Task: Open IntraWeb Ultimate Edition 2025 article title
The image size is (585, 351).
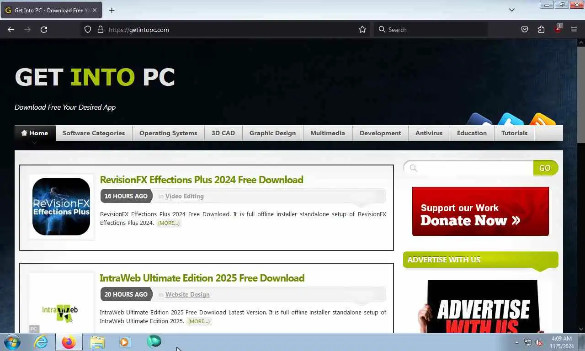Action: click(202, 278)
